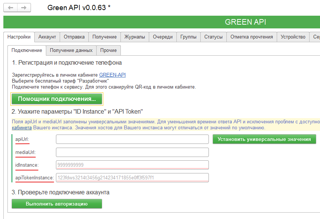Select the apiTokenInstance text field
The width and height of the screenshot is (320, 219).
132,178
